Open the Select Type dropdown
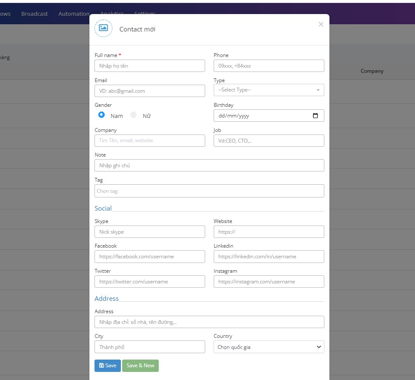 coord(269,90)
